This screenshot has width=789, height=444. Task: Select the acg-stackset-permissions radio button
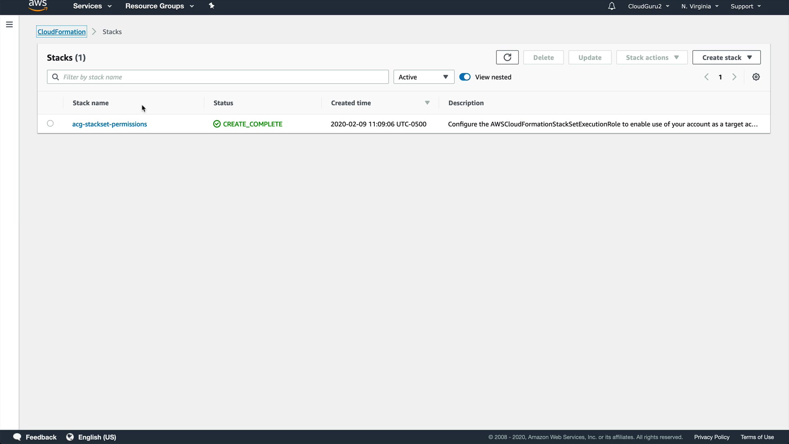(x=50, y=123)
